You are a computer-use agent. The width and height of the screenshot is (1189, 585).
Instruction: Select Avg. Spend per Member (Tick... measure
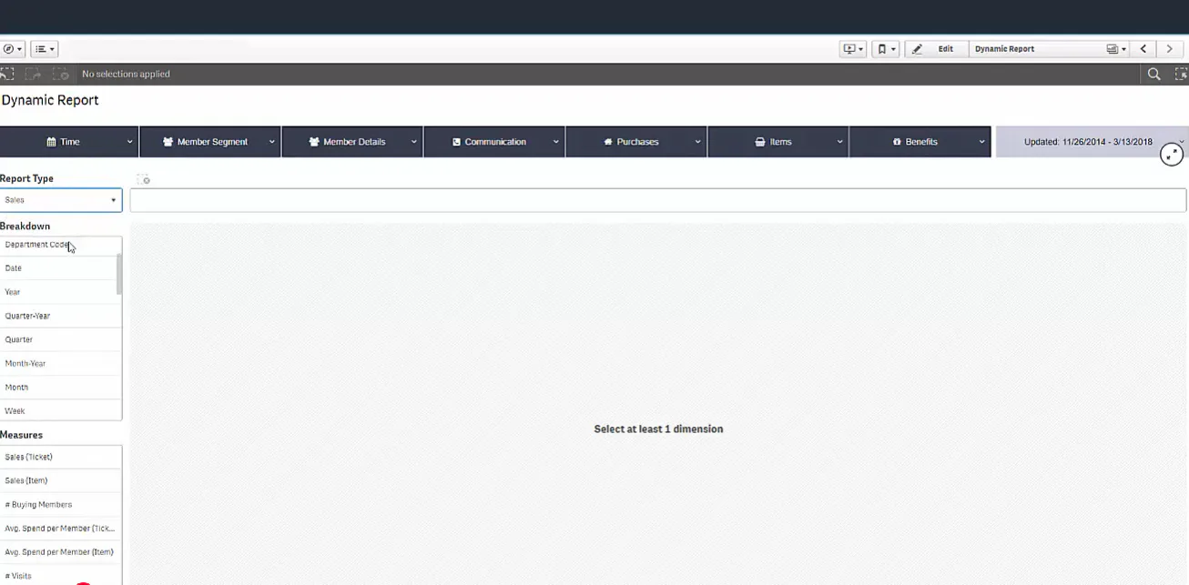61,528
